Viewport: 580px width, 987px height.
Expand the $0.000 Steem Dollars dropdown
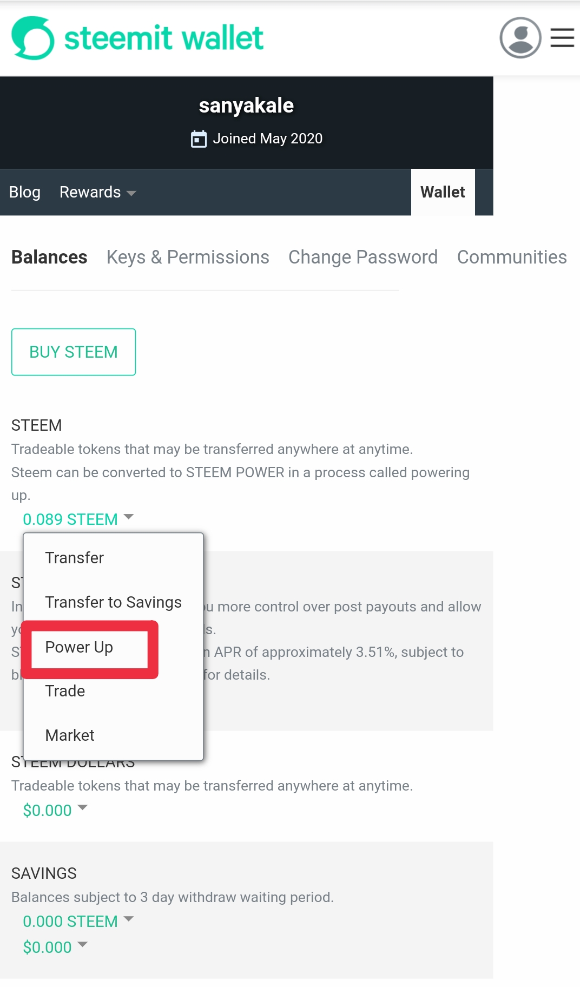[55, 810]
